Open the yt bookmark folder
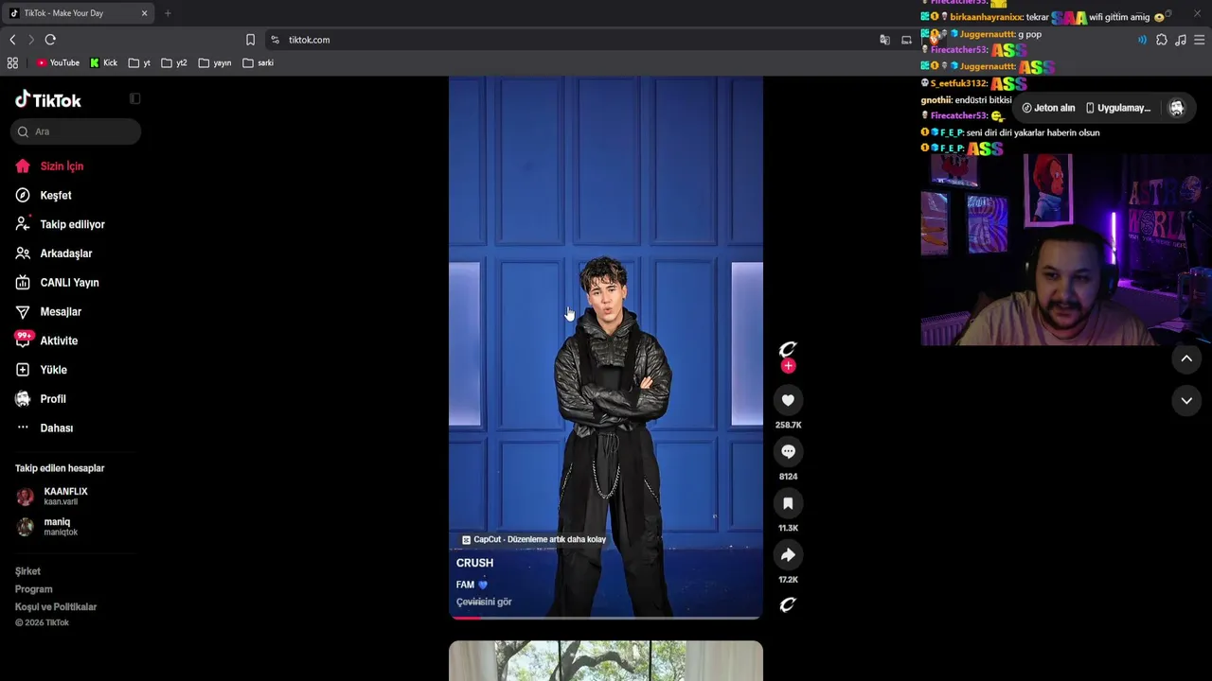This screenshot has height=681, width=1212. click(x=139, y=63)
